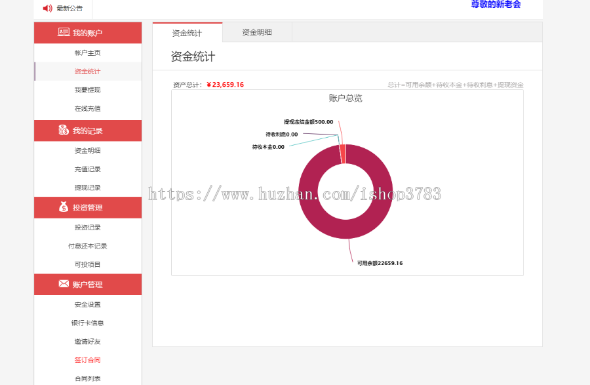Click the 提现冻结金额500.00 chart label
Image resolution: width=590 pixels, height=385 pixels.
click(309, 122)
